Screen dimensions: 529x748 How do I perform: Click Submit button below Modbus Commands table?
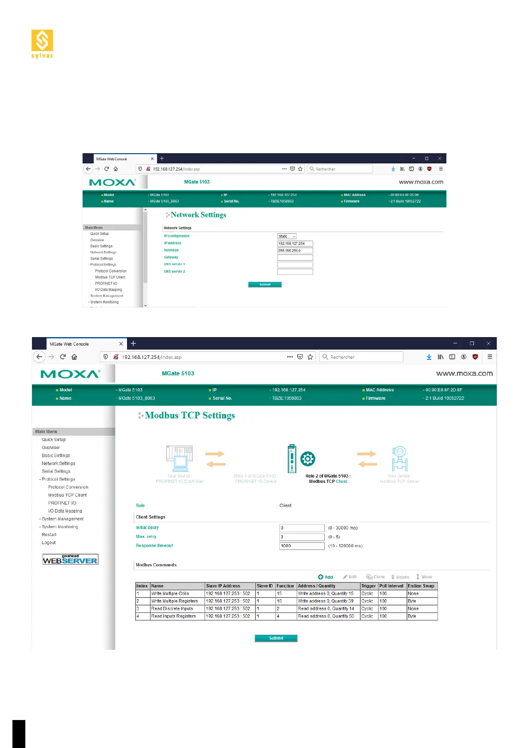pos(276,638)
